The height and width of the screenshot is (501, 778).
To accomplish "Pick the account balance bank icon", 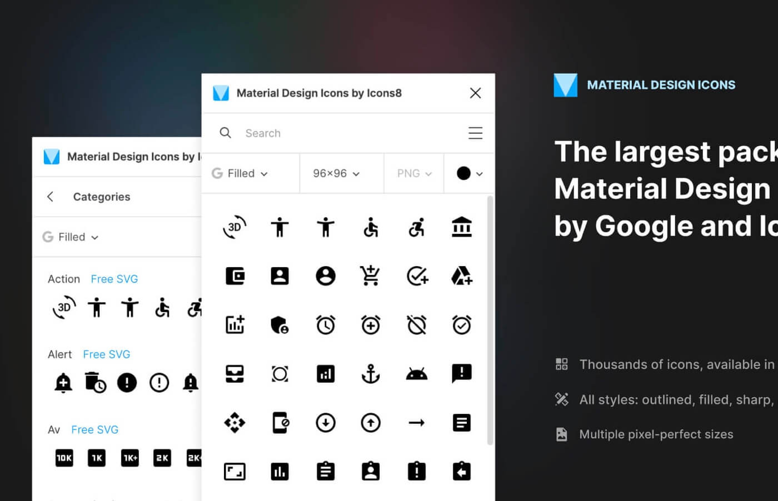I will pyautogui.click(x=462, y=227).
